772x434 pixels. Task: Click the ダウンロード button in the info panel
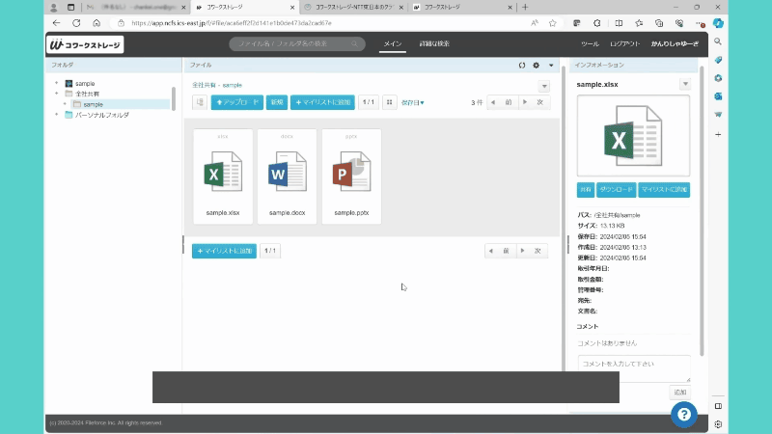616,190
